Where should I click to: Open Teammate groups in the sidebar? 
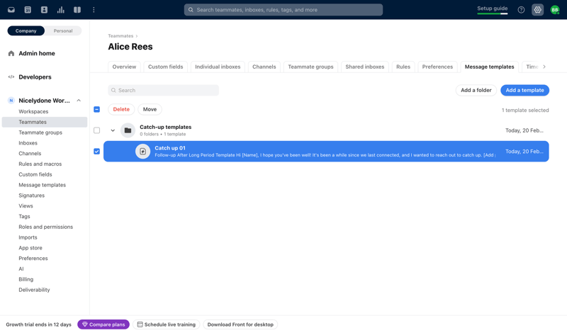tap(40, 132)
